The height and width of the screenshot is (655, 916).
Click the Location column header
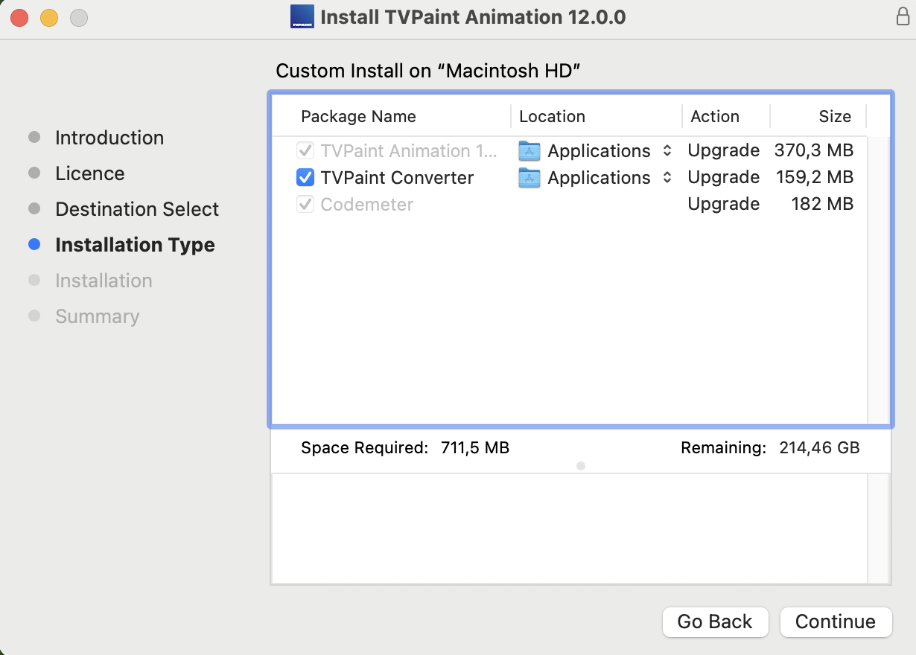click(x=552, y=117)
